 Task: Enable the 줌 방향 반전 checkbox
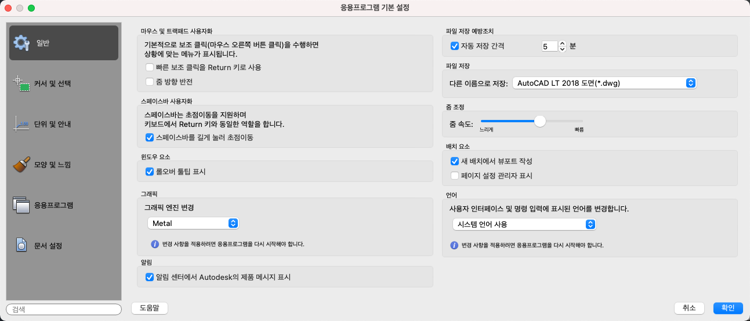[150, 82]
